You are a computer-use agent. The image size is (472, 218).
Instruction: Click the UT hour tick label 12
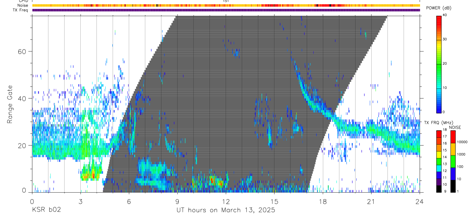tap(226, 201)
